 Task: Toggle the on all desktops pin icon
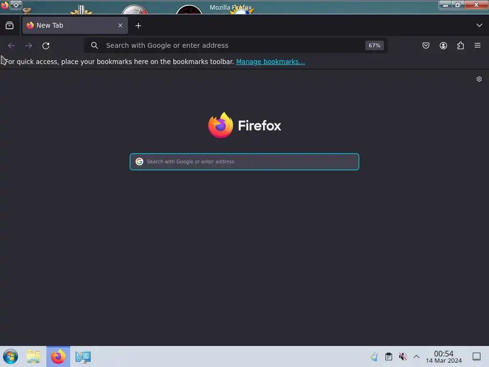coord(16,5)
